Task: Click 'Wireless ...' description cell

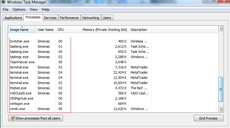Action: click(139, 41)
